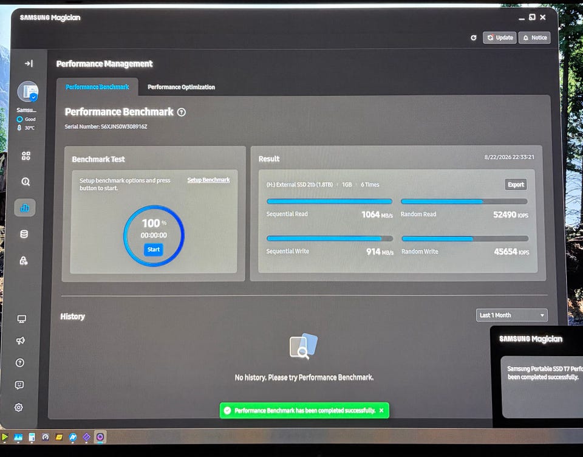Screen dimensions: 583x457
Task: Click the result timestamp 8/22/2026 22:33:21
Action: [x=509, y=157]
